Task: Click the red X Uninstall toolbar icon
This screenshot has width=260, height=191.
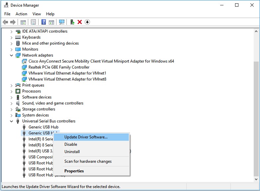Action: 80,22
